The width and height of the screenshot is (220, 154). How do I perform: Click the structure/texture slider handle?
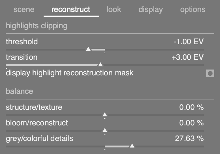click(105, 115)
